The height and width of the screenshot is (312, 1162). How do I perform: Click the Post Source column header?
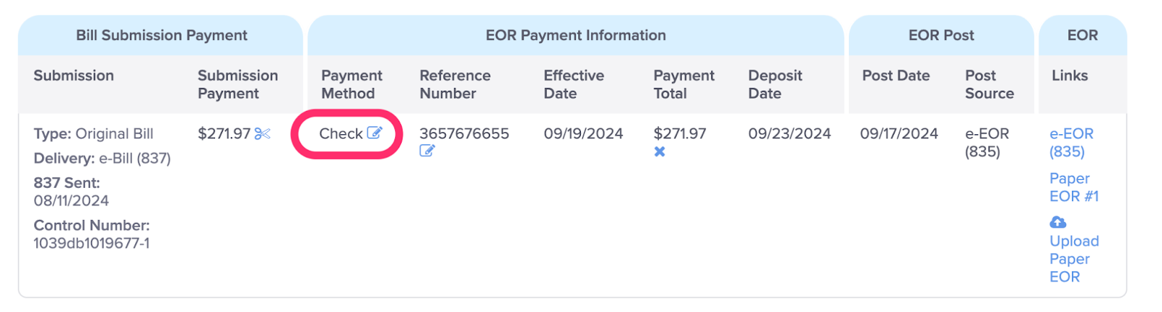click(x=989, y=84)
